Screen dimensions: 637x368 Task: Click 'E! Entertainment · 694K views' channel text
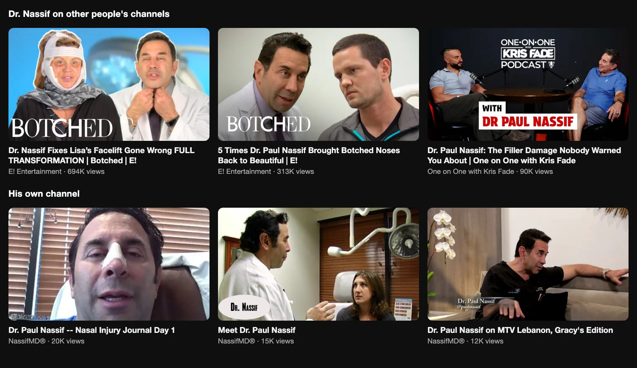(x=56, y=171)
